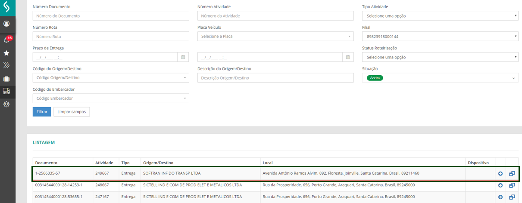The image size is (522, 203).
Task: Click the blue arrow icon for document 1-2566335-57
Action: [500, 174]
